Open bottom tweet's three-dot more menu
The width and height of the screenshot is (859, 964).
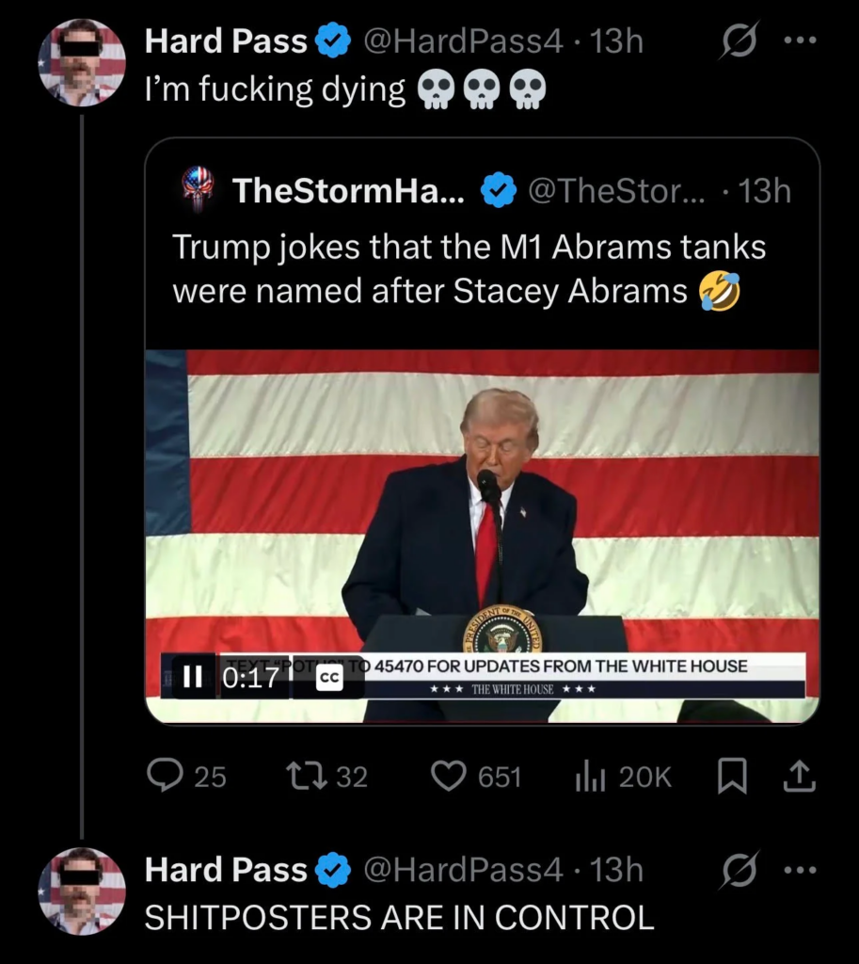click(x=800, y=871)
